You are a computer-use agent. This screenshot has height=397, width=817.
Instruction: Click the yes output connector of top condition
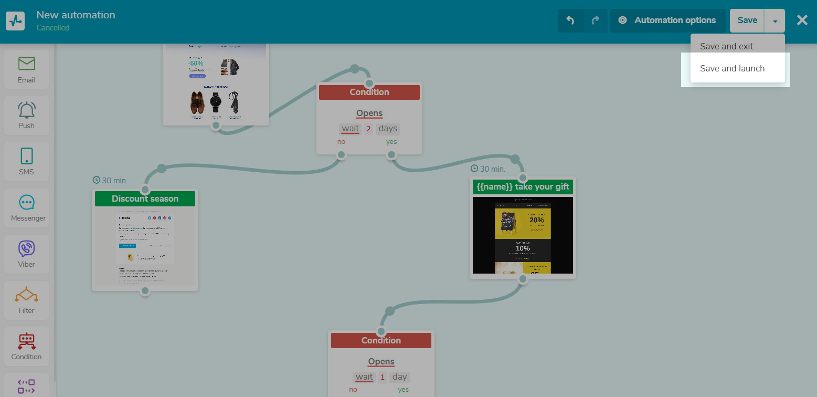[x=391, y=155]
